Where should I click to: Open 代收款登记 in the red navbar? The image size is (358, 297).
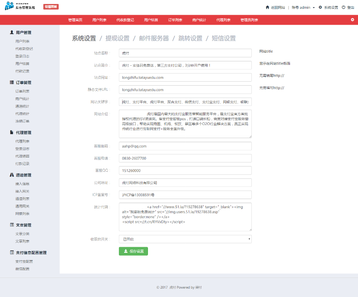pos(125,20)
